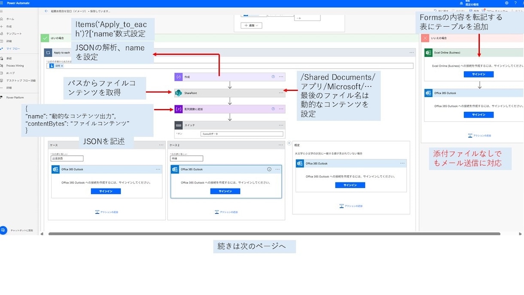Add a case with the plus icon
Viewport: 524px width, 295px height.
coord(289,143)
